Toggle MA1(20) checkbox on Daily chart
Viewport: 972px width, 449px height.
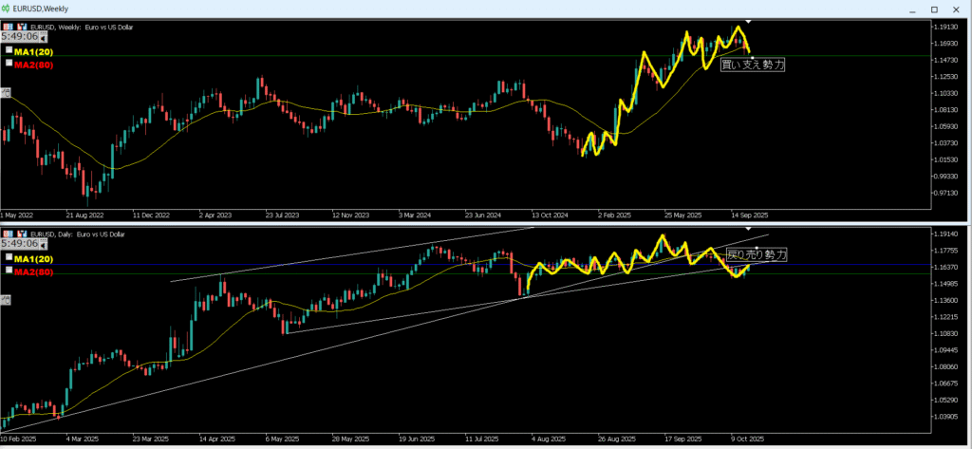pos(9,257)
